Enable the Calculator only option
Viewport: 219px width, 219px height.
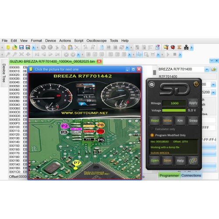pyautogui.click(x=152, y=129)
